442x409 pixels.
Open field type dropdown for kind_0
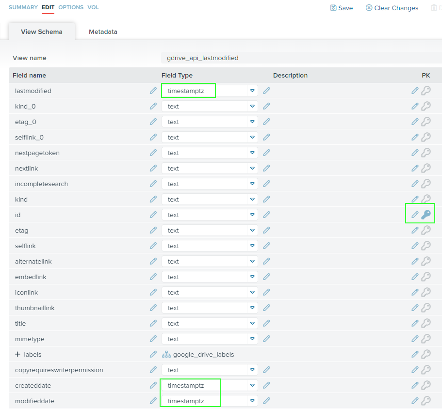(252, 106)
